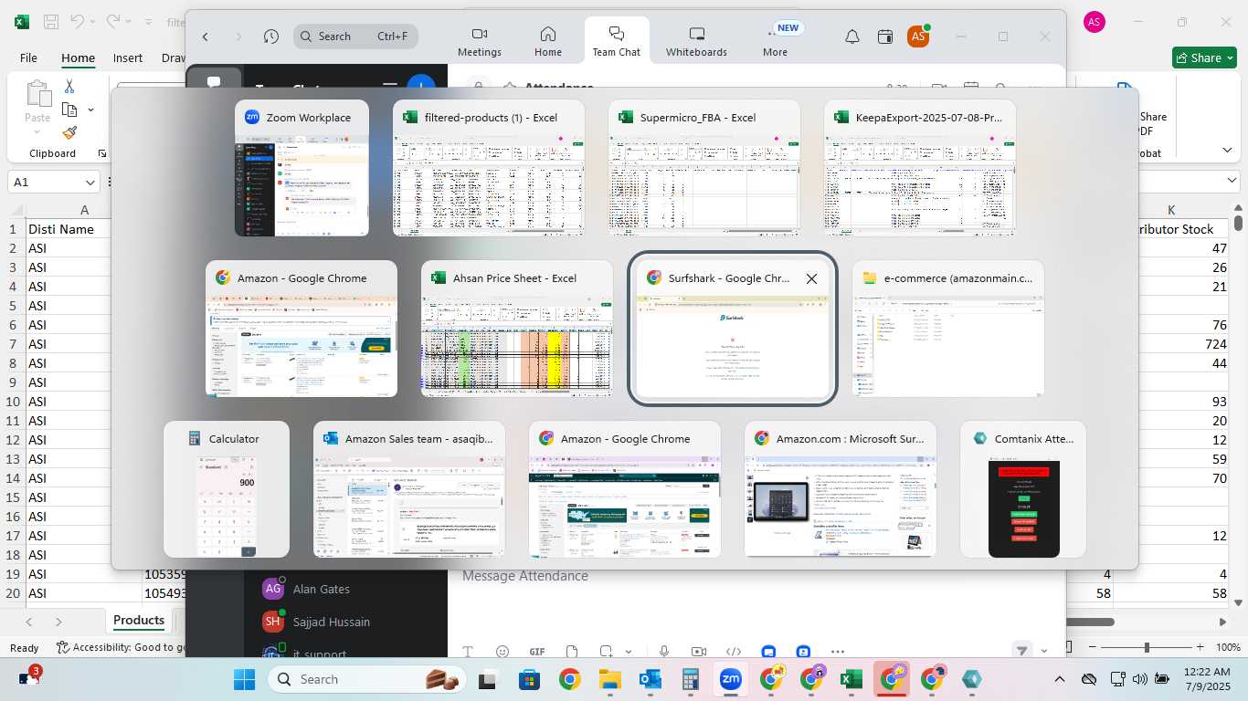This screenshot has height=701, width=1248.
Task: Switch to Amazon.com Microsoft Surface Chrome window
Action: pyautogui.click(x=841, y=489)
